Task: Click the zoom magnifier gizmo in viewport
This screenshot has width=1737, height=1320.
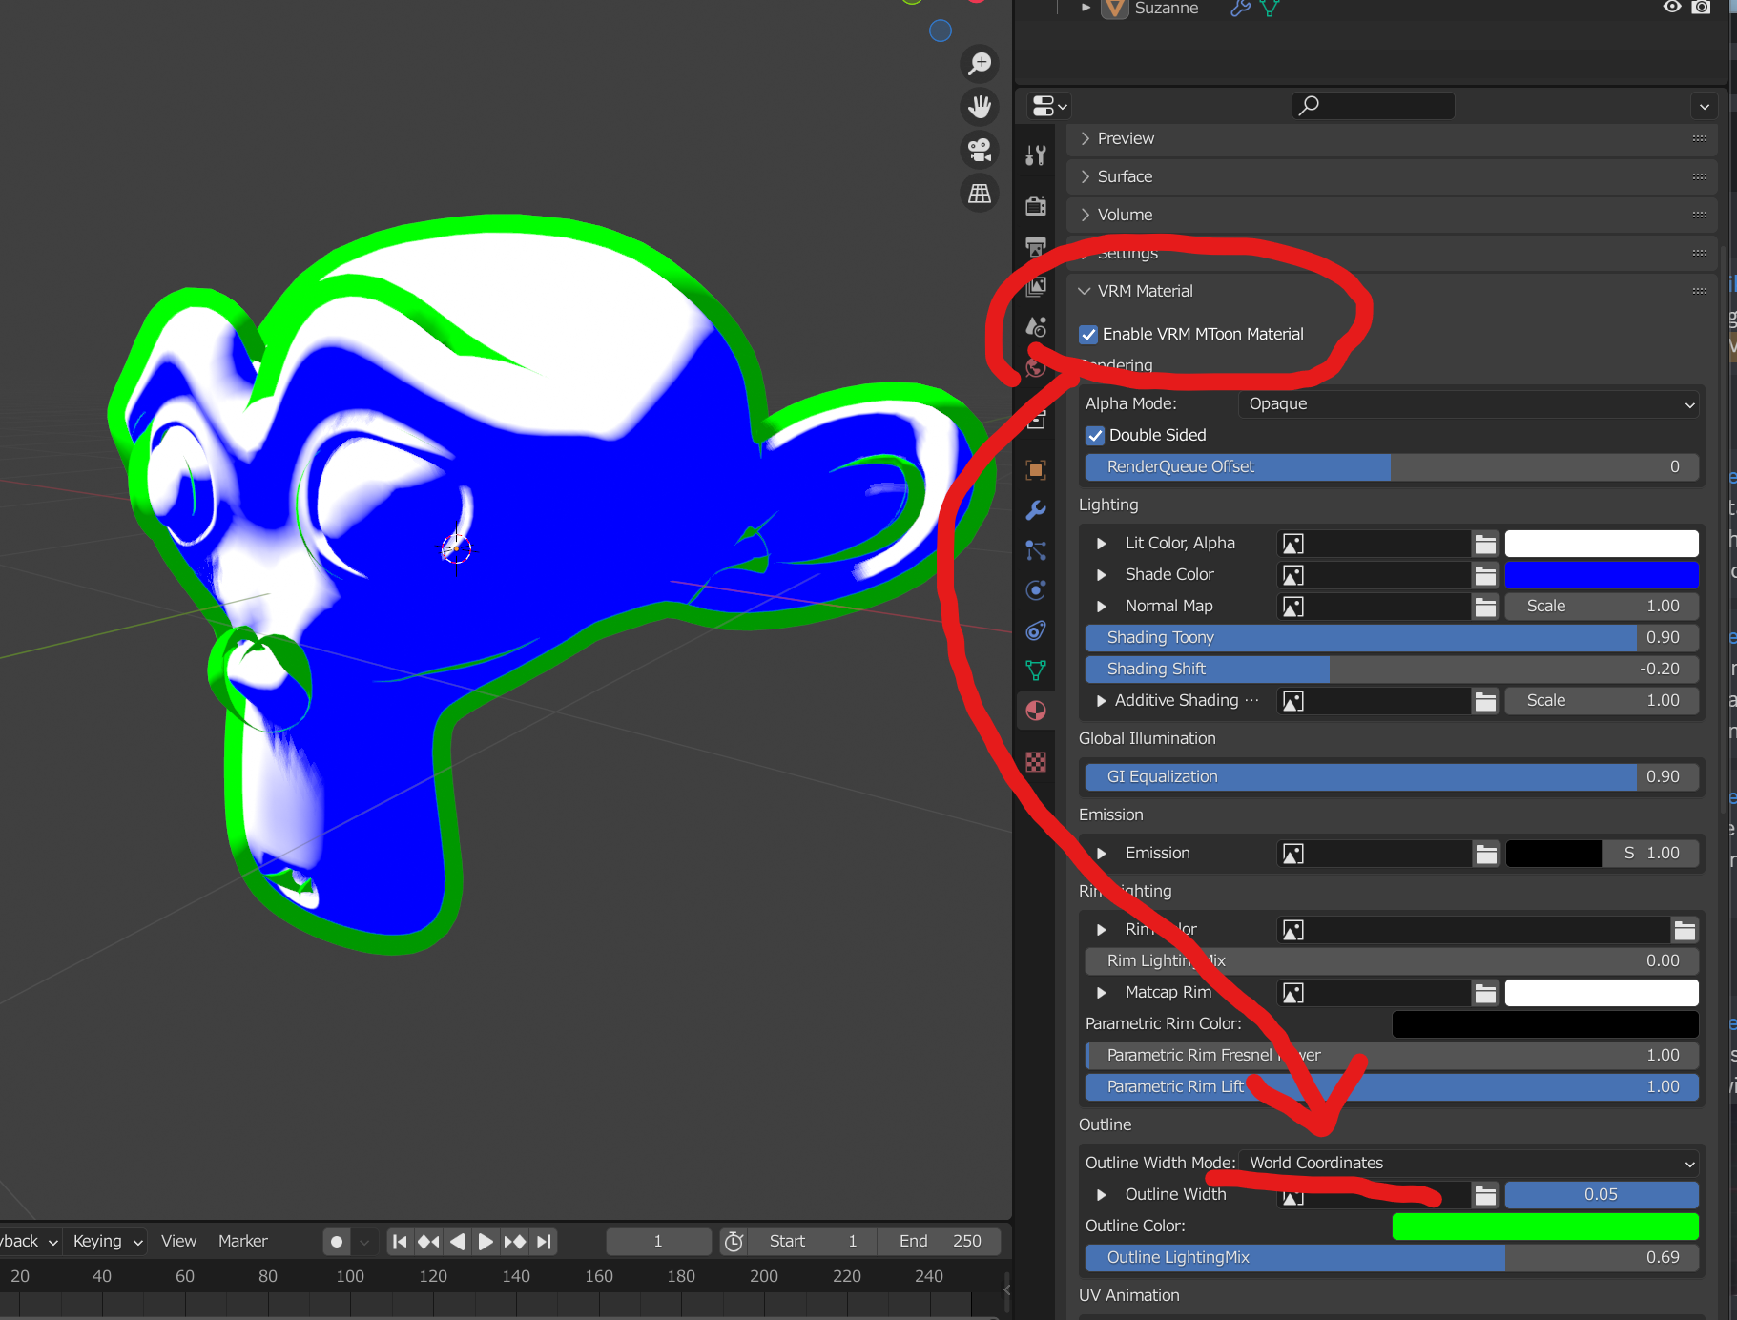Action: [x=980, y=64]
